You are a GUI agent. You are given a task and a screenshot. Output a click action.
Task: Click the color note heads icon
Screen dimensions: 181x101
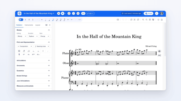[19, 54]
